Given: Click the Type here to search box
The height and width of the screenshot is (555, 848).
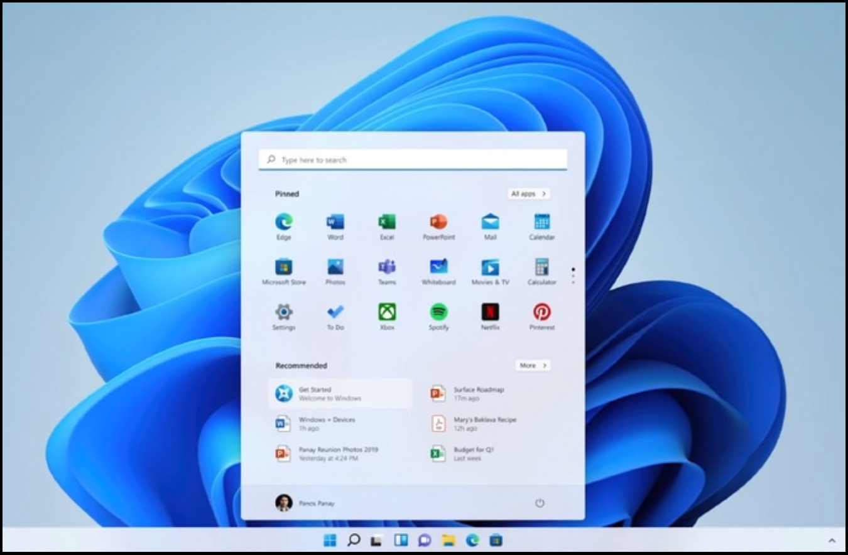Looking at the screenshot, I should tap(413, 159).
